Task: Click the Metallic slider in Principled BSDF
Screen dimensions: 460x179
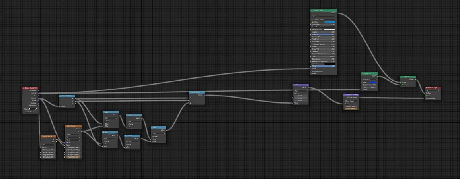Action: (324, 32)
